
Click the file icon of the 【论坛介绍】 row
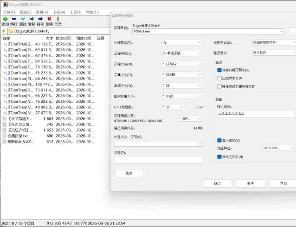(4, 130)
